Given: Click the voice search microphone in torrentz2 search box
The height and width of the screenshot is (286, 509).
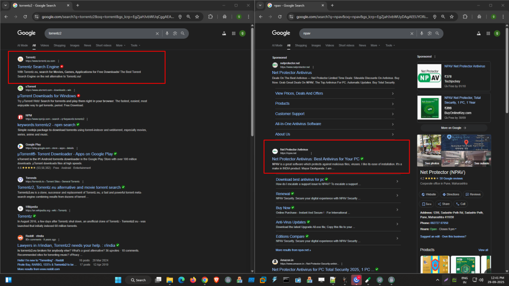Looking at the screenshot, I should pyautogui.click(x=168, y=34).
